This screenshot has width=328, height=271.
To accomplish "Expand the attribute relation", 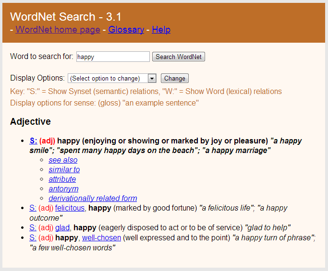I will tap(62, 179).
